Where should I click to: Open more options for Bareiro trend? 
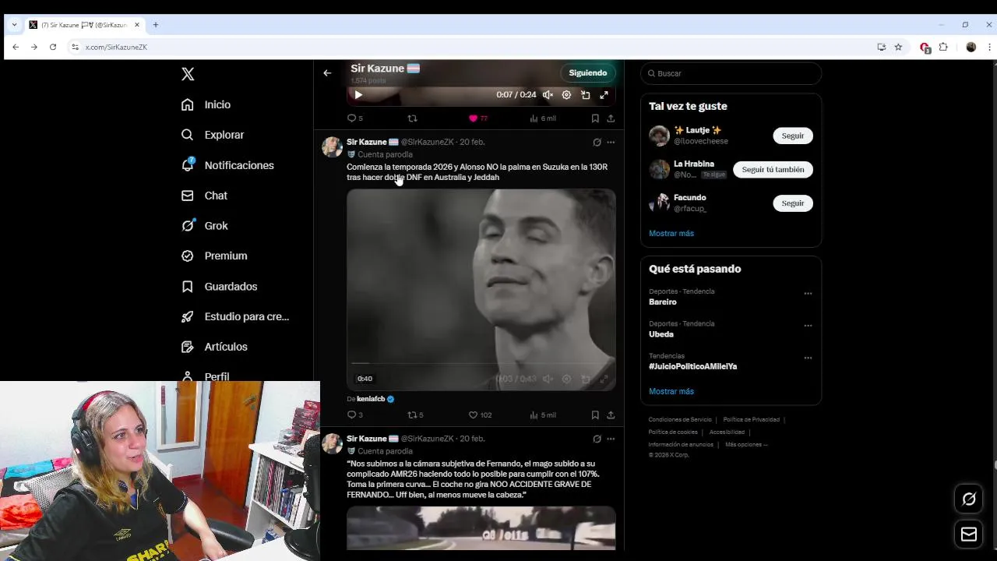coord(808,294)
